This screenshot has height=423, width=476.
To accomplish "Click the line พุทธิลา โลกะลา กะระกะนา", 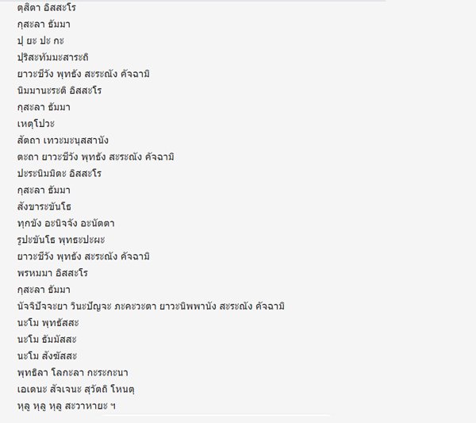I will point(72,372).
